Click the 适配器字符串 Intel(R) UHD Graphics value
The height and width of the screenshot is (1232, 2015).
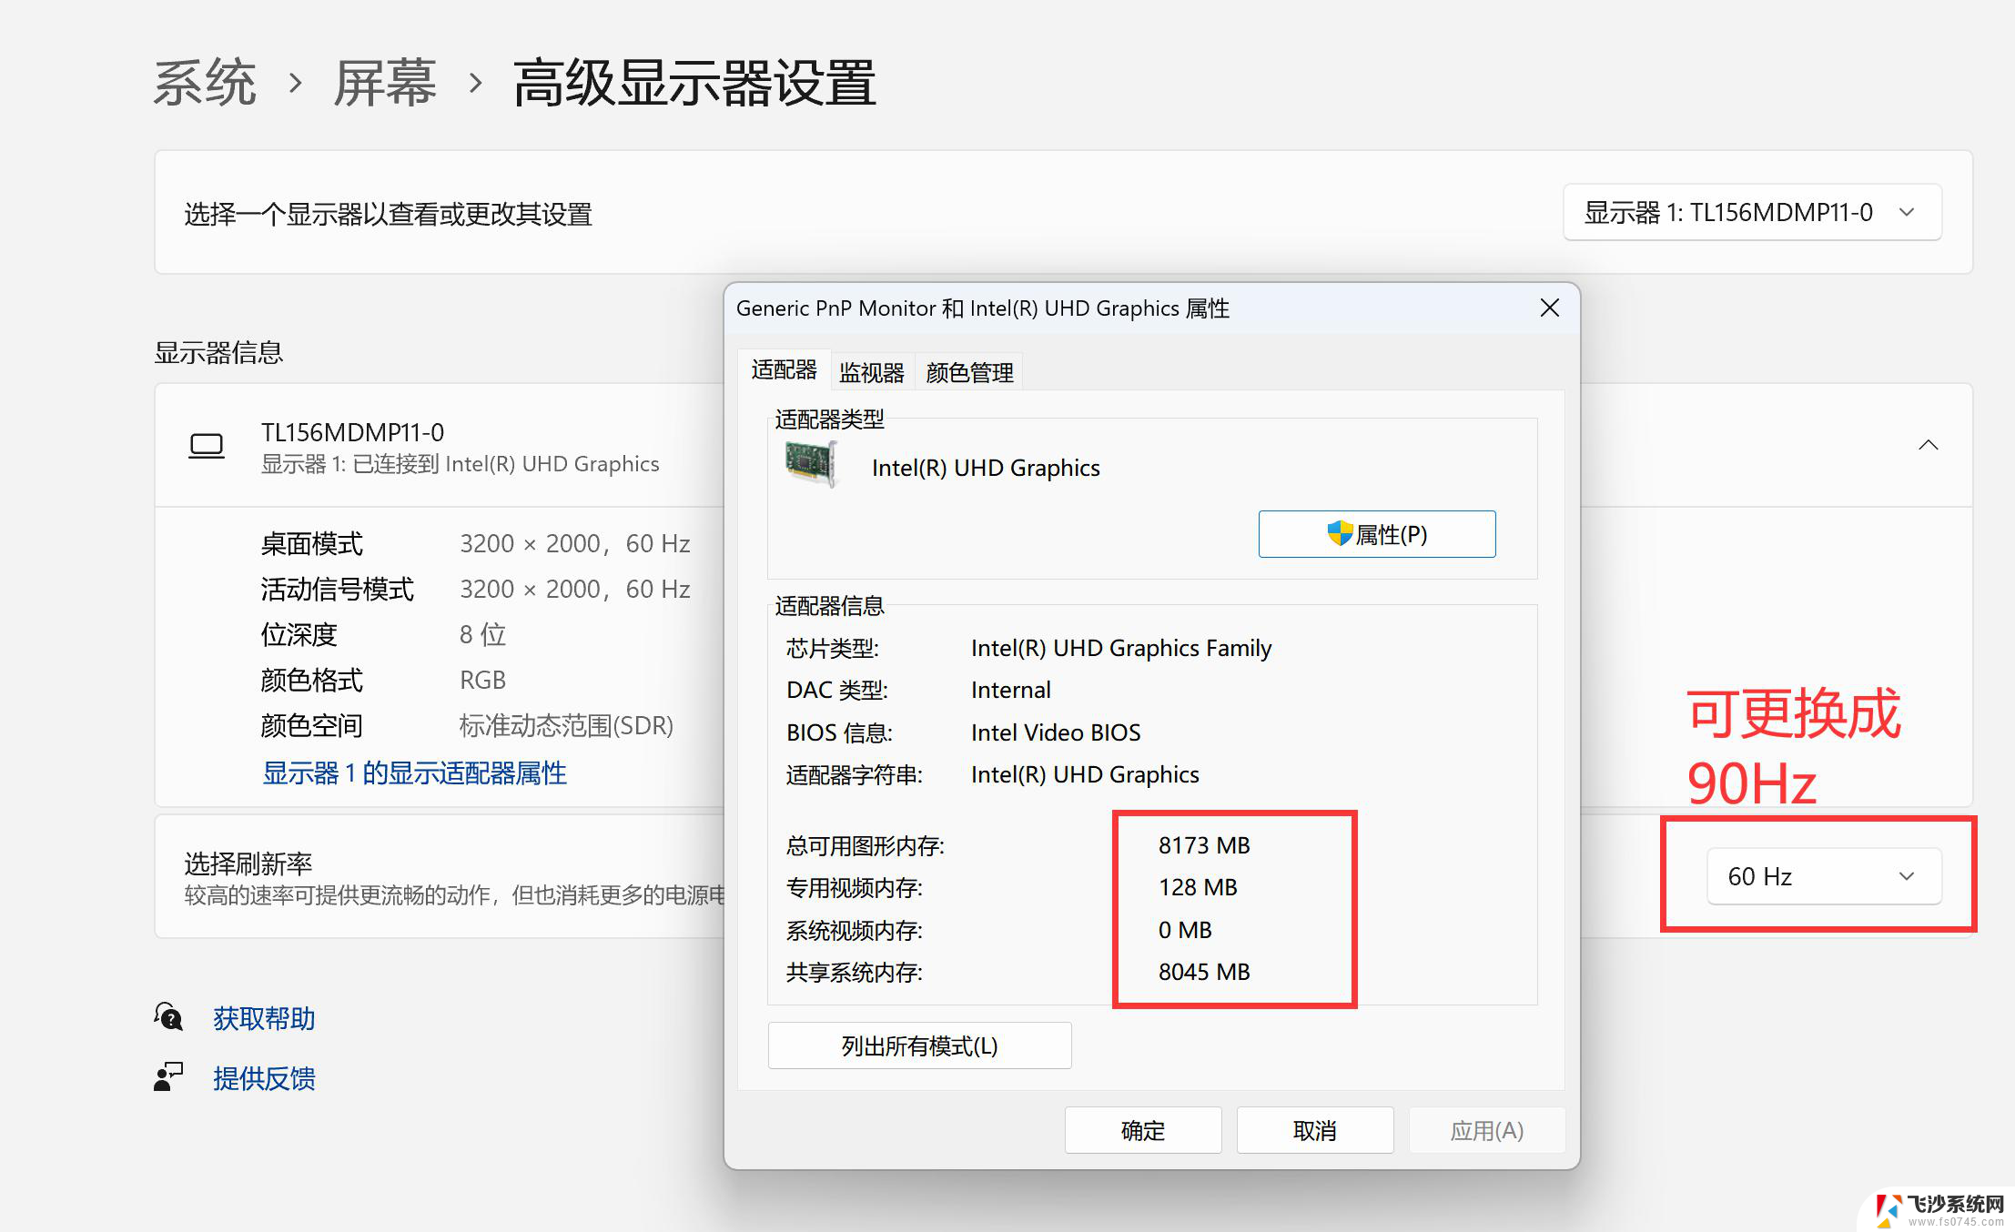click(1085, 774)
